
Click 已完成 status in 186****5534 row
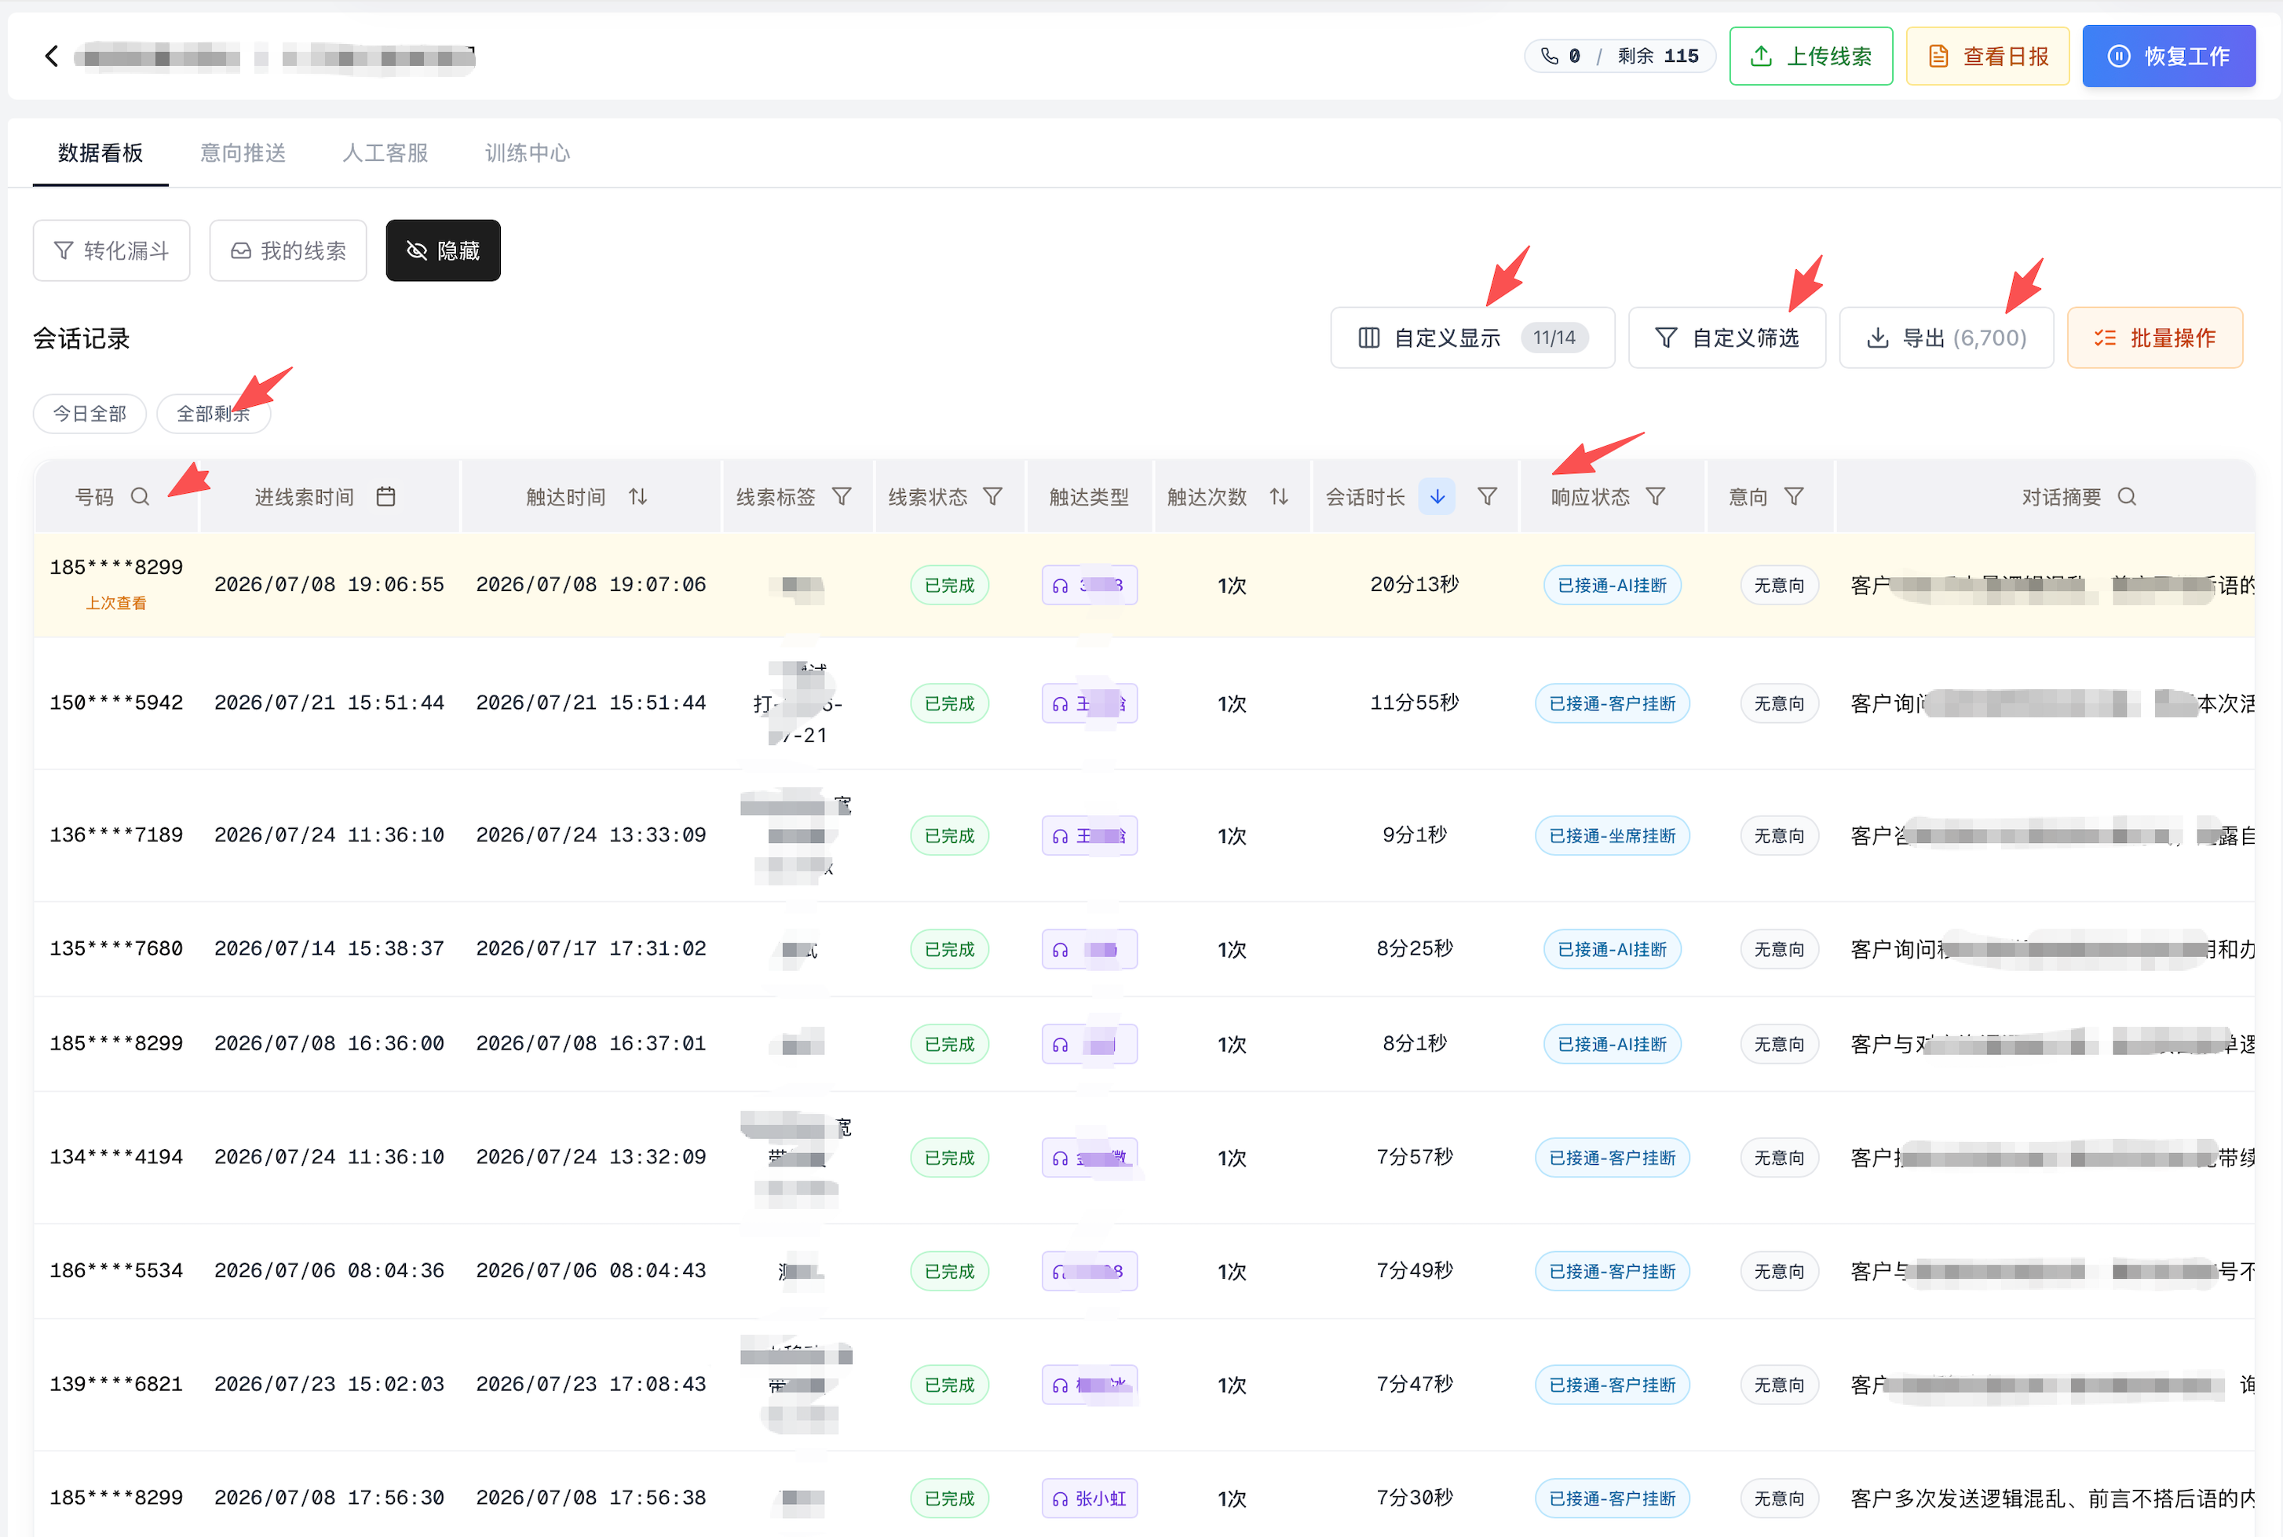click(950, 1272)
